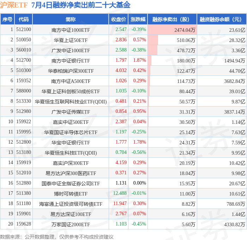
Task: Click fund code 159901
Action: pyautogui.click(x=24, y=214)
